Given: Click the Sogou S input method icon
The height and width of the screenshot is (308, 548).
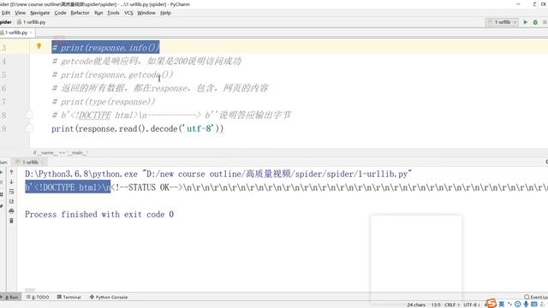Looking at the screenshot, I should (491, 304).
